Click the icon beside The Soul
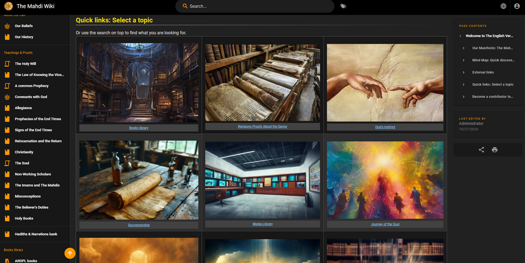Viewport: 525px width, 263px height. 7,163
